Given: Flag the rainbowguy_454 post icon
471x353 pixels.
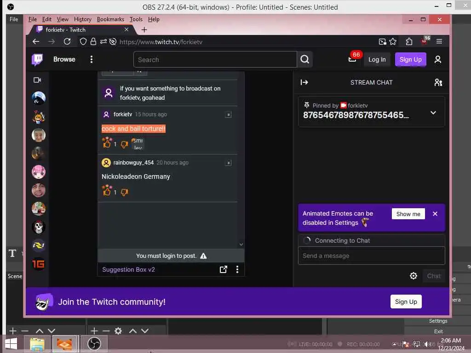Looking at the screenshot, I should point(228,163).
